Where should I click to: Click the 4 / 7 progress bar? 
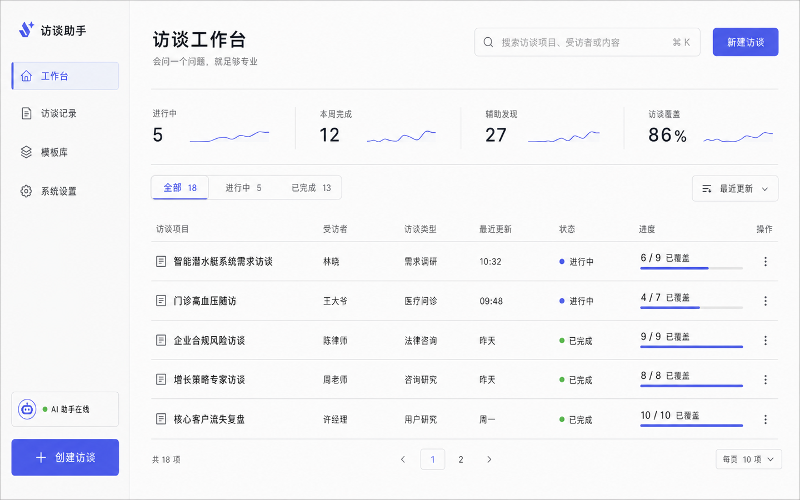pyautogui.click(x=691, y=308)
